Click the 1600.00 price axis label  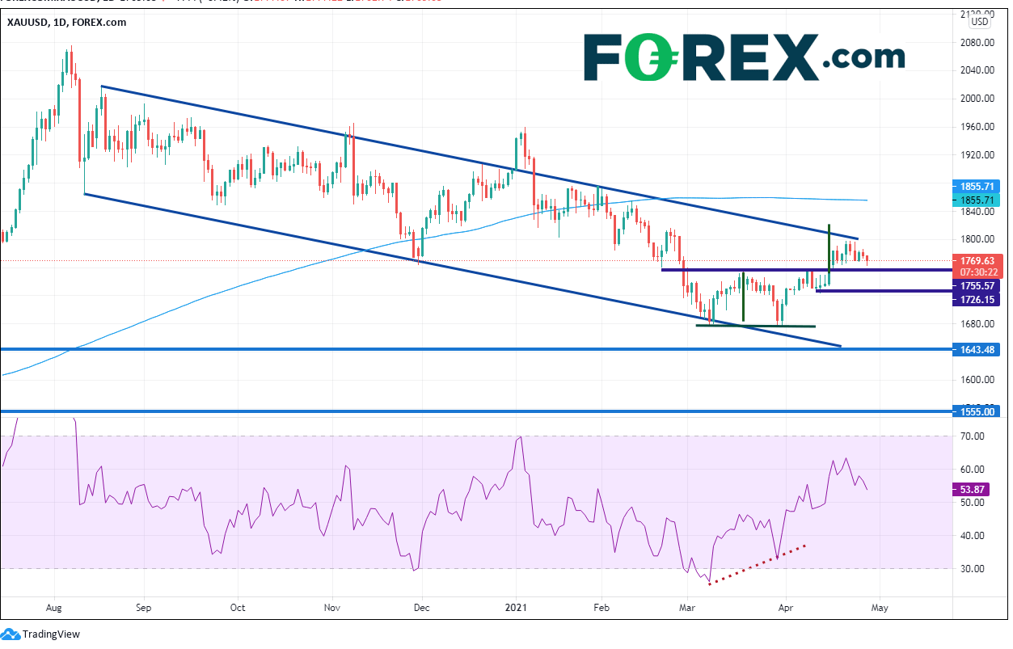tap(977, 380)
